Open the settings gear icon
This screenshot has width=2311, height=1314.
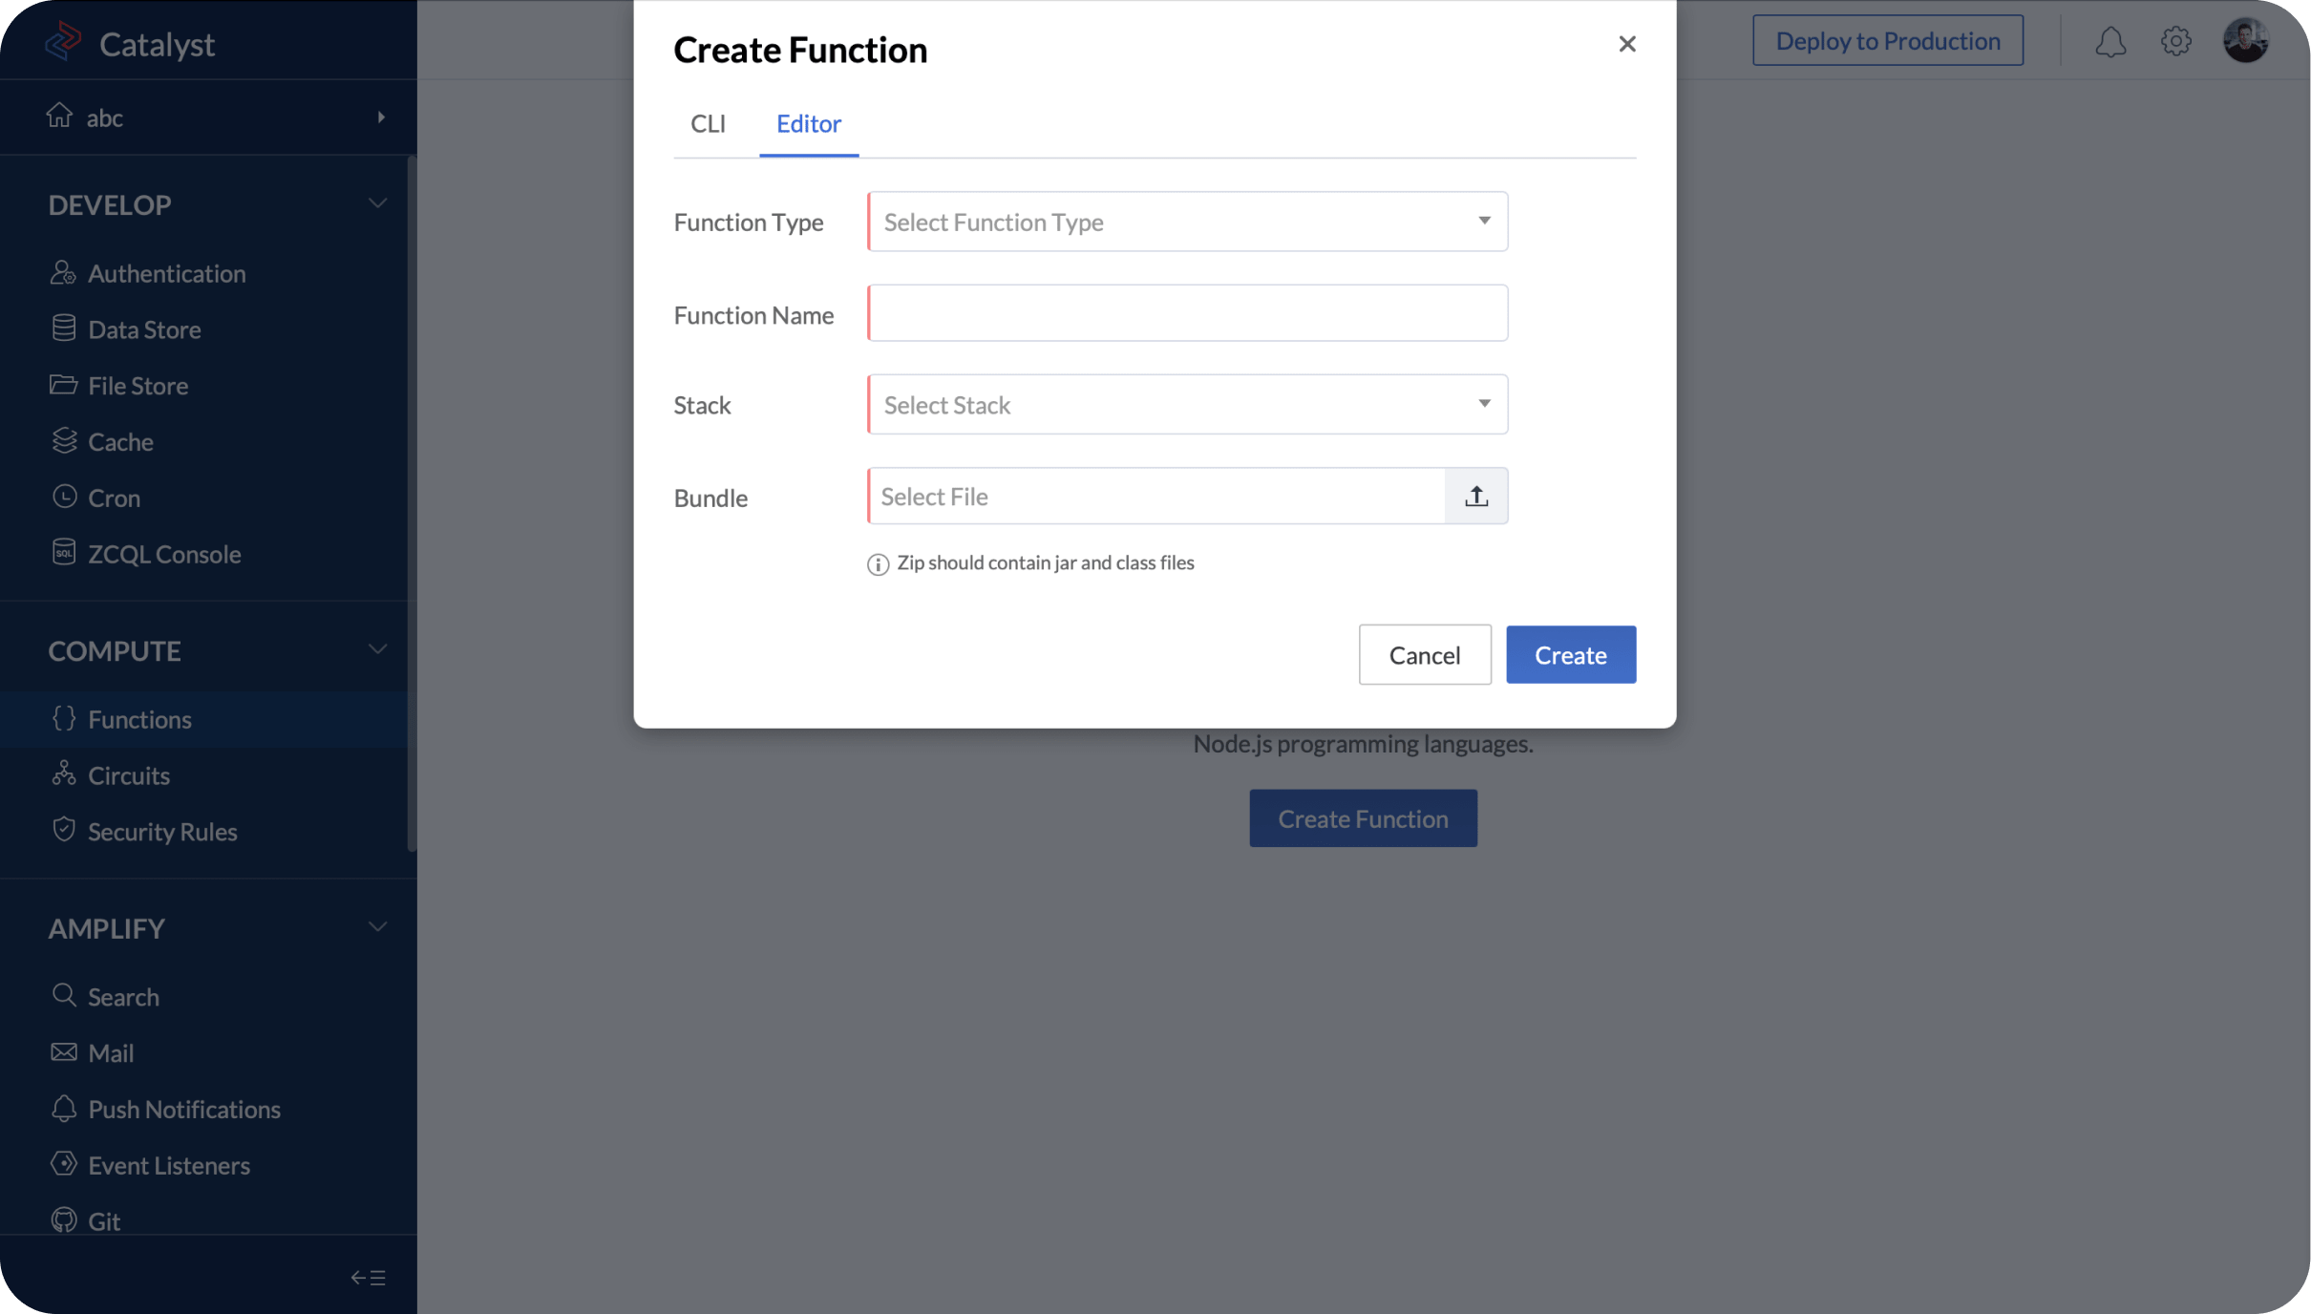(x=2175, y=41)
